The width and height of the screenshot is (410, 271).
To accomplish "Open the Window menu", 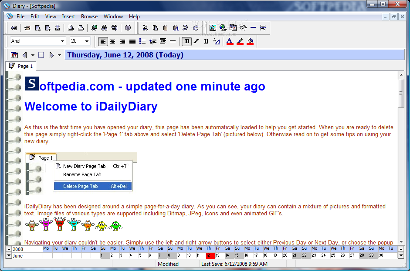I will 113,17.
